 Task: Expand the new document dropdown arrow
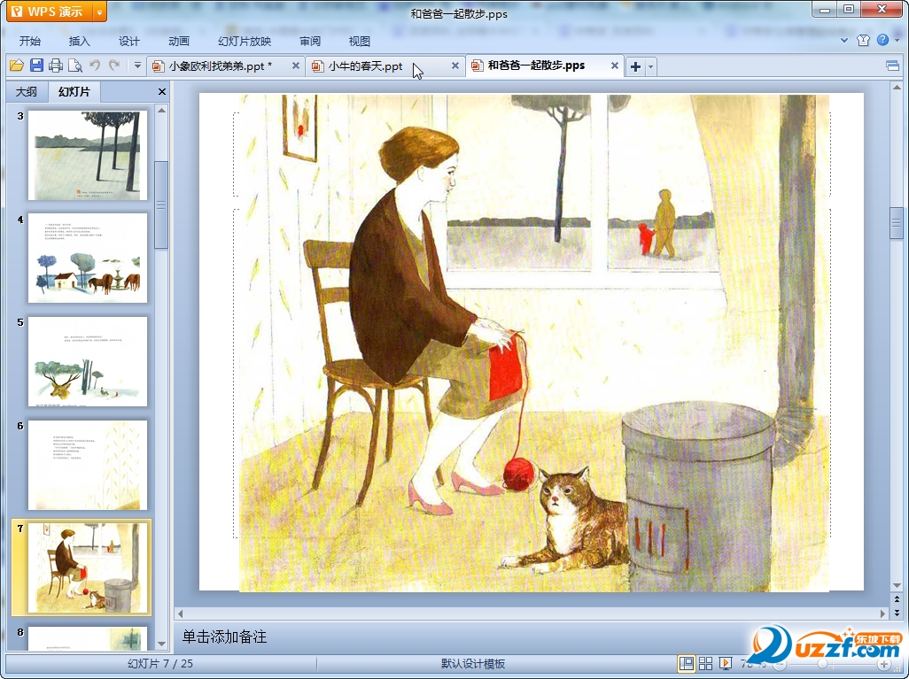650,66
